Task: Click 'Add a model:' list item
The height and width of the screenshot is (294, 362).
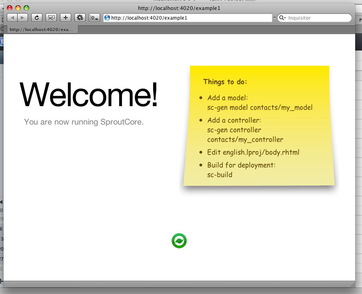Action: [228, 98]
